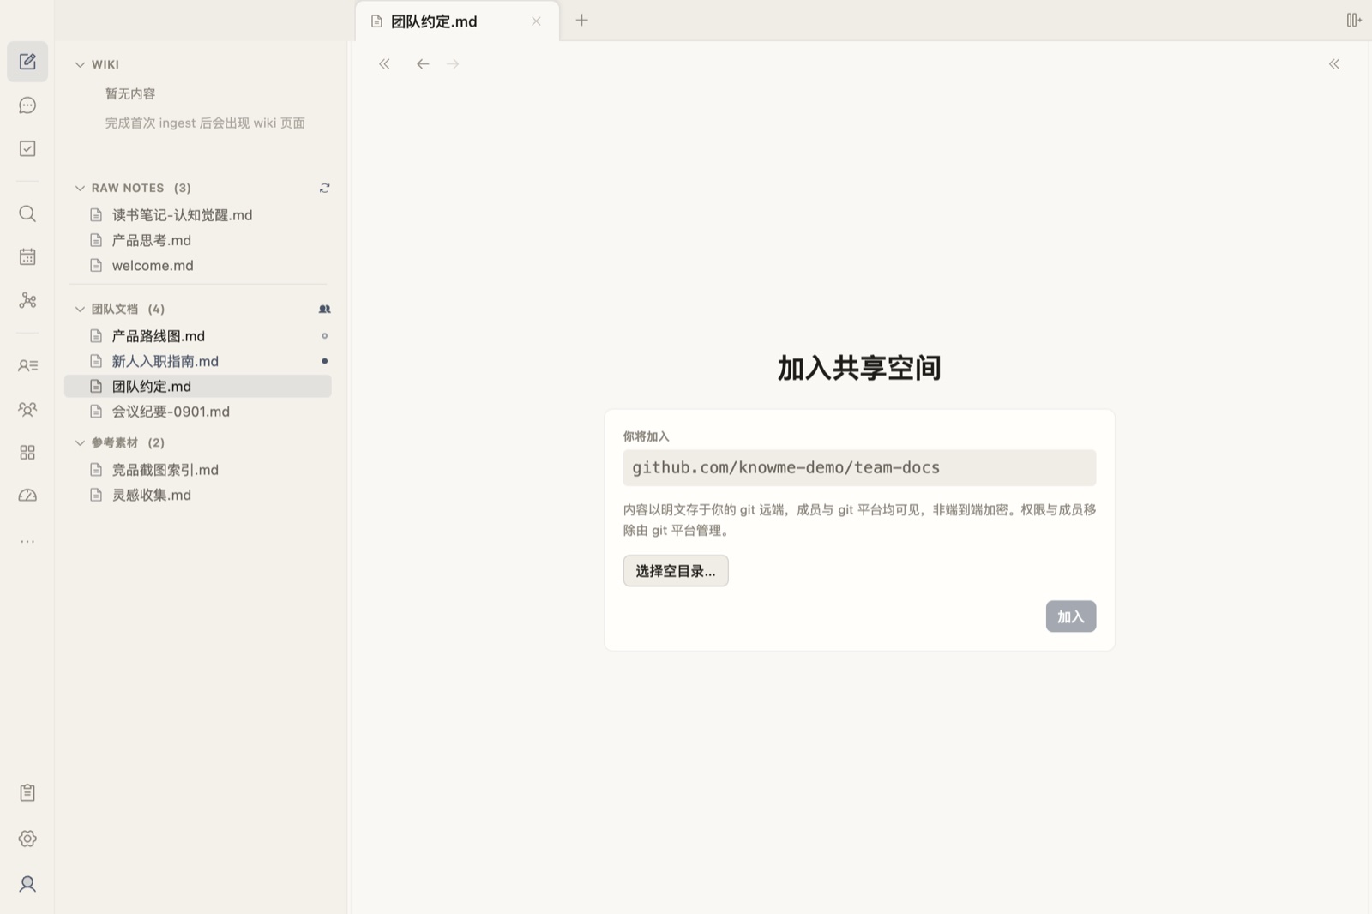The height and width of the screenshot is (914, 1372).
Task: Click the refresh icon beside RAW NOTES
Action: tap(324, 188)
